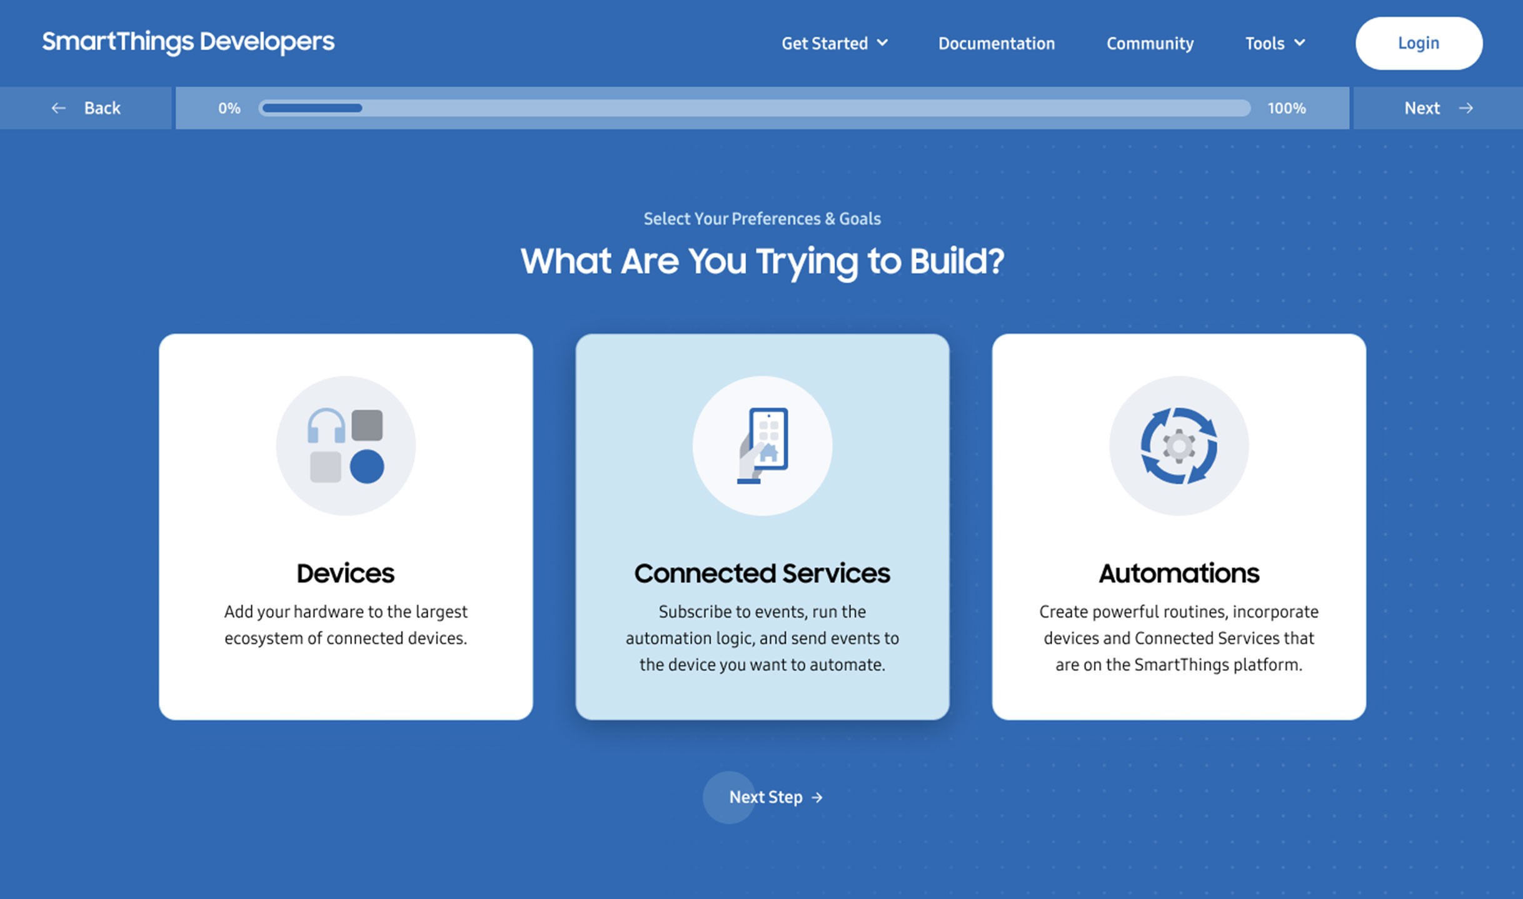Image resolution: width=1523 pixels, height=899 pixels.
Task: Go Back to previous step
Action: pos(102,108)
